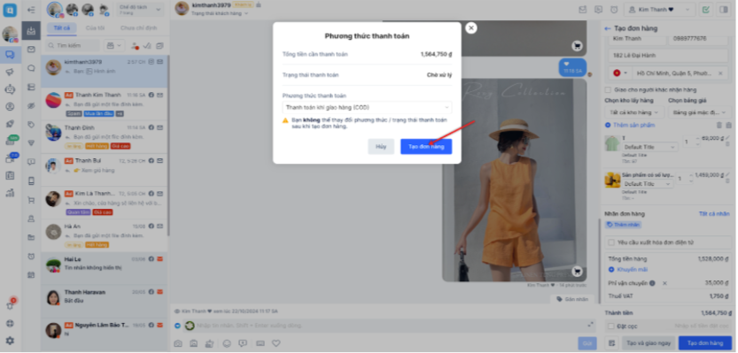Click the alarm clock icon in top bar
738x353 pixels.
614,10
